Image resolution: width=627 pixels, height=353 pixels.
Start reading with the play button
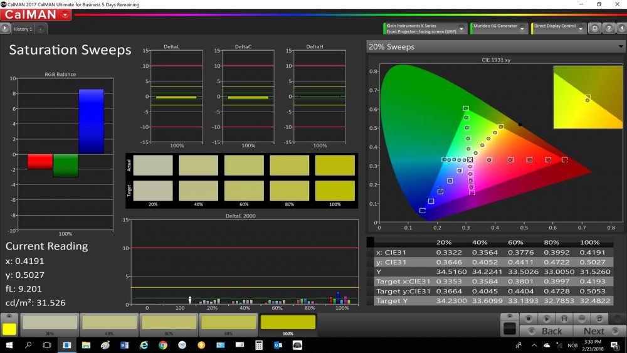[546, 319]
